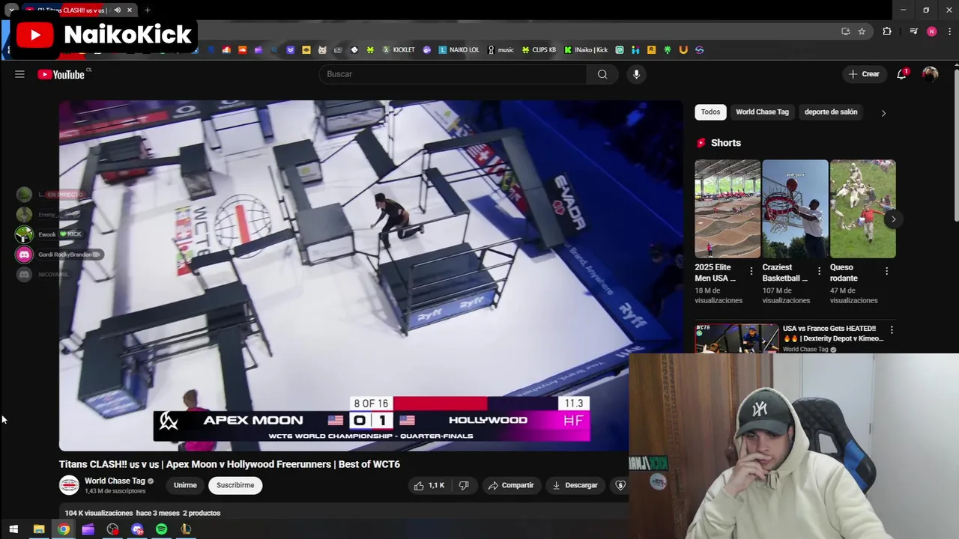
Task: Install app icon in address bar
Action: click(845, 31)
